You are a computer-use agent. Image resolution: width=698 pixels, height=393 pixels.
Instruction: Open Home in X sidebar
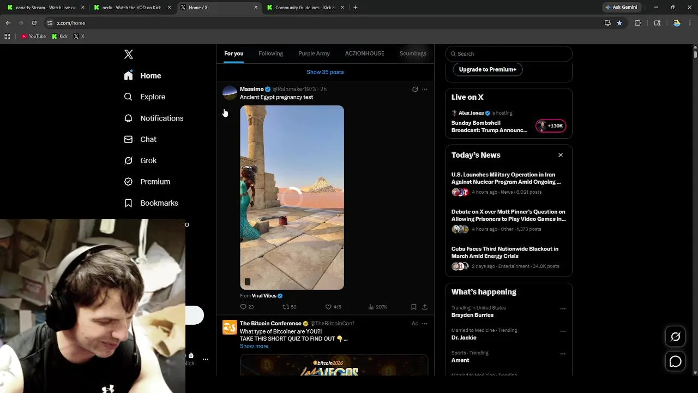[143, 76]
